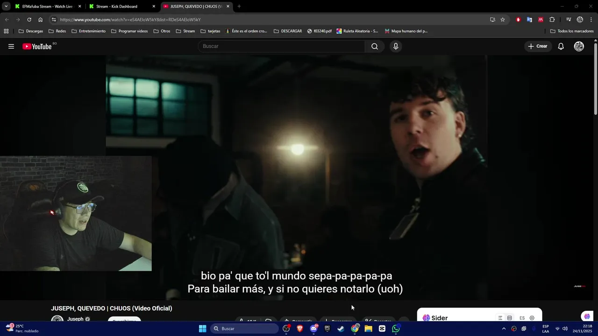
Task: Click the Chrome address bar URL
Action: click(x=130, y=20)
